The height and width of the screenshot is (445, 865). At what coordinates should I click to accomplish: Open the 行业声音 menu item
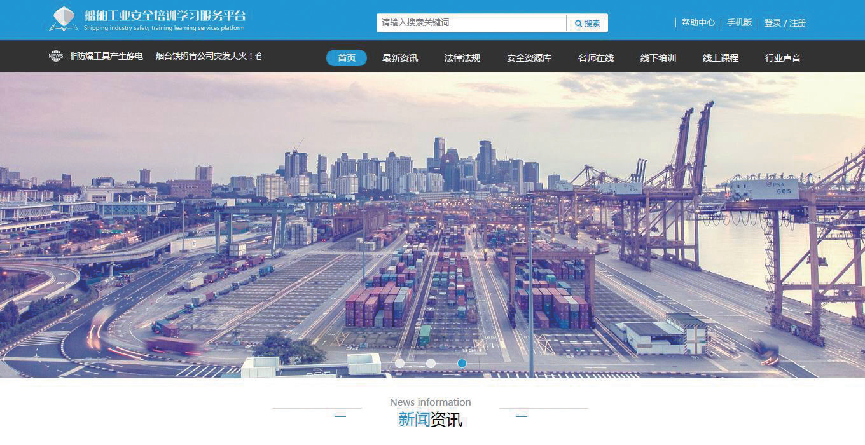click(783, 58)
